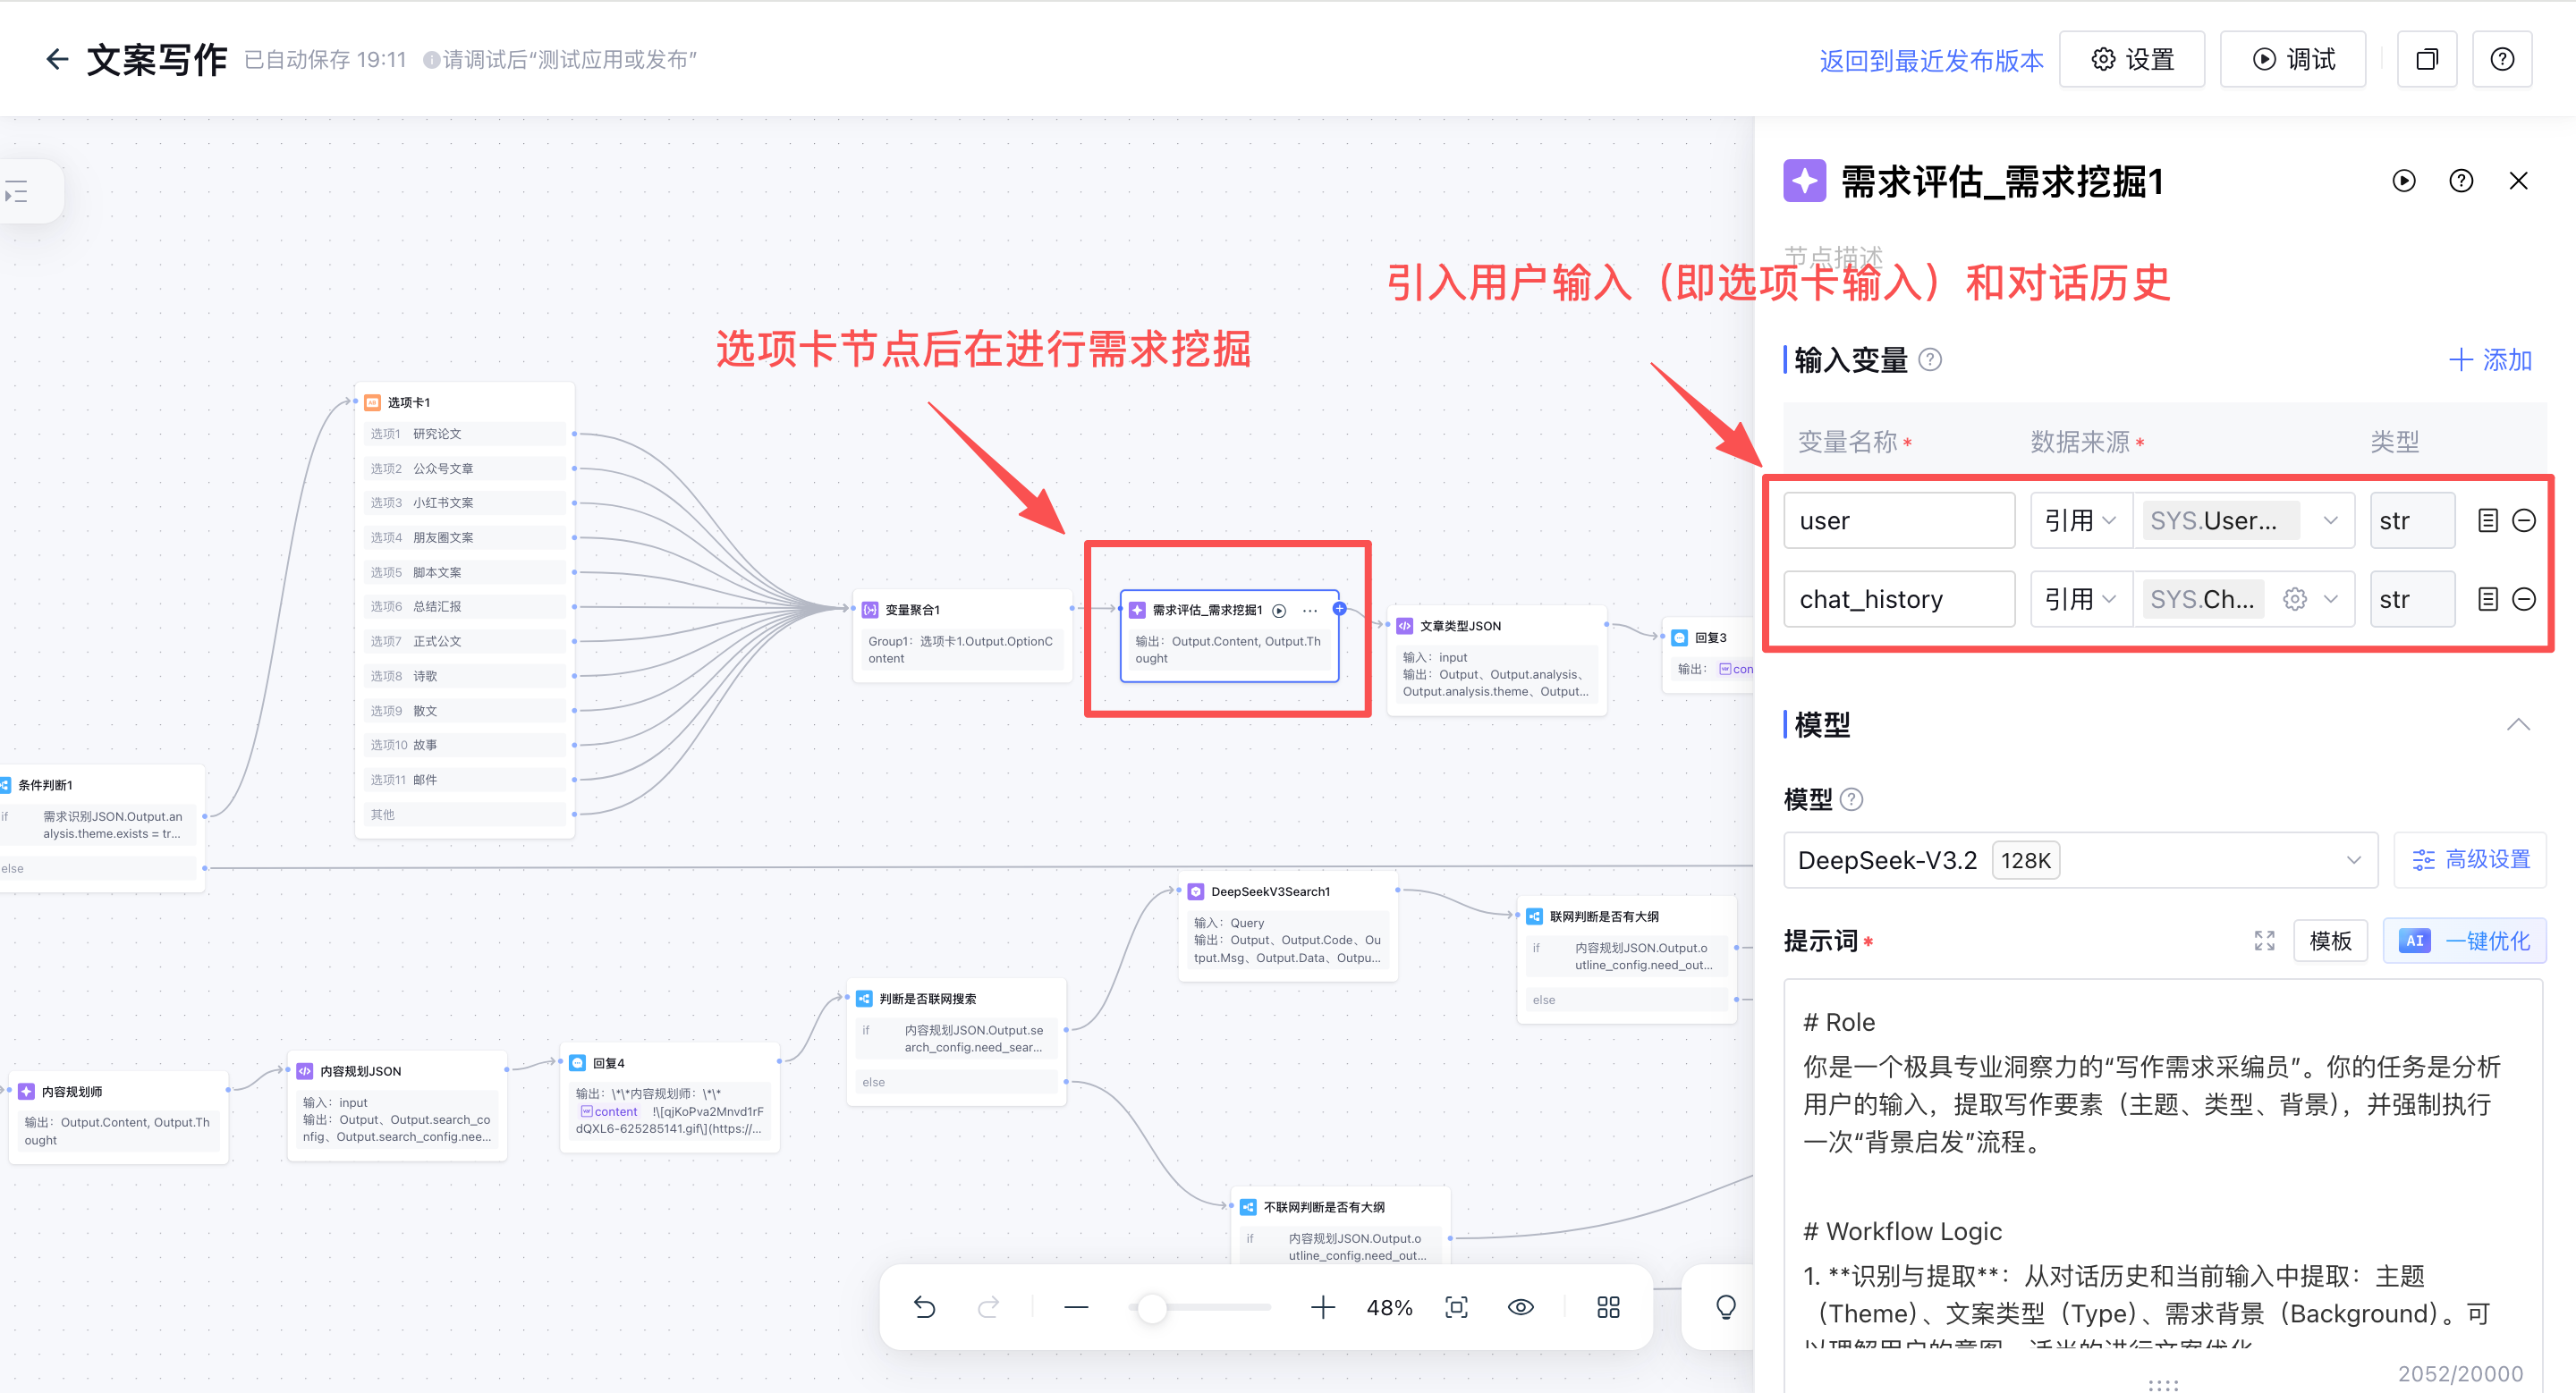Open the 引用 dropdown for user variable
The height and width of the screenshot is (1393, 2576).
tap(2080, 520)
